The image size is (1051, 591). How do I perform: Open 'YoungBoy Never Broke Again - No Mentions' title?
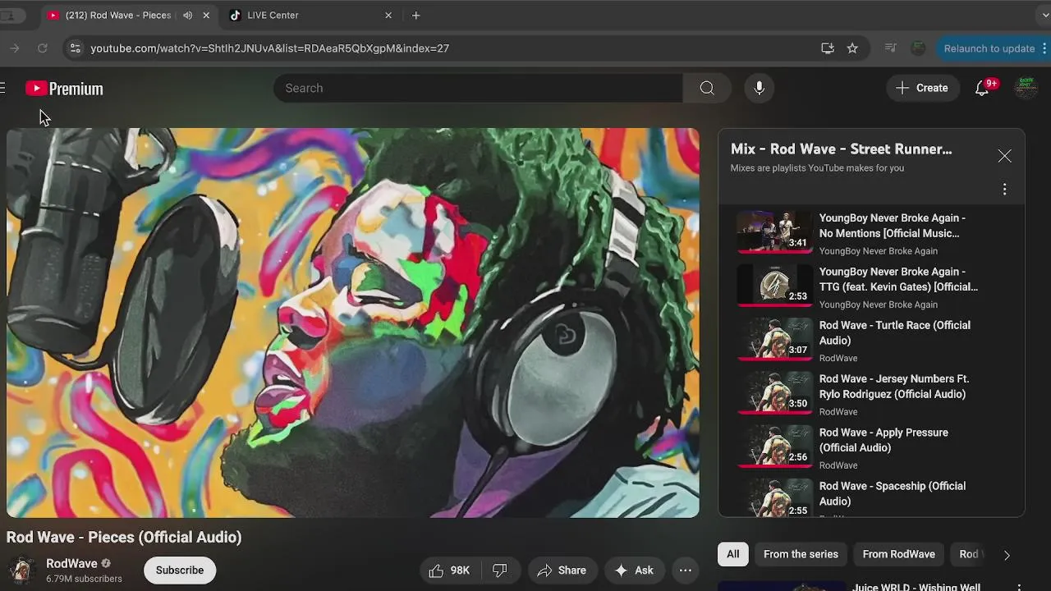(893, 226)
